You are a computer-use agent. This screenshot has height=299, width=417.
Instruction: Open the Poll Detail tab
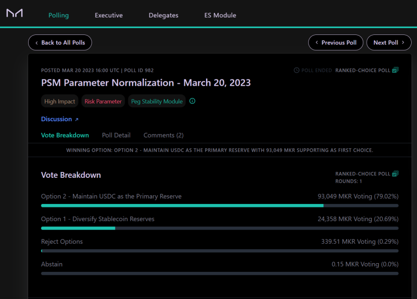(116, 135)
